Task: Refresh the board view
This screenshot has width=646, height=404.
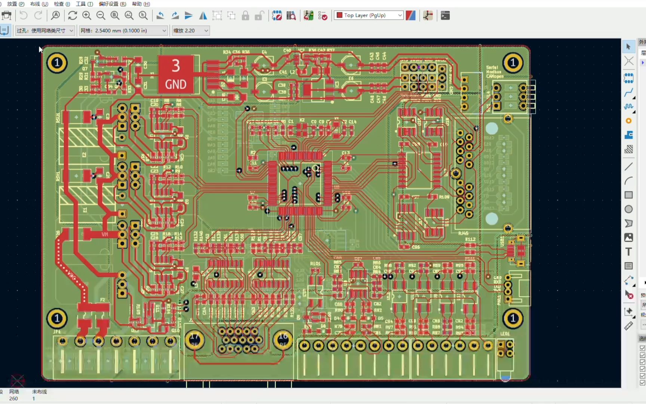Action: (73, 15)
